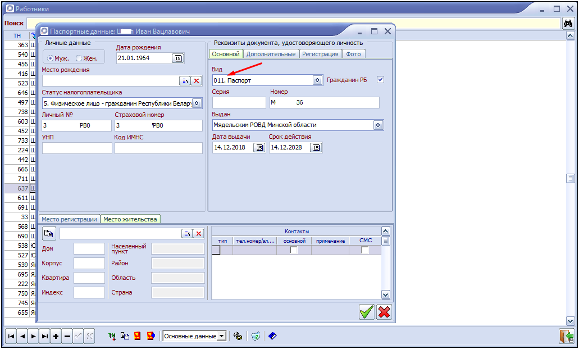Open the Основные данные dropdown in toolbar
The width and height of the screenshot is (579, 349).
tap(221, 336)
